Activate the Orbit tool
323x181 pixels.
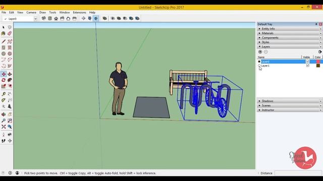coord(4,114)
